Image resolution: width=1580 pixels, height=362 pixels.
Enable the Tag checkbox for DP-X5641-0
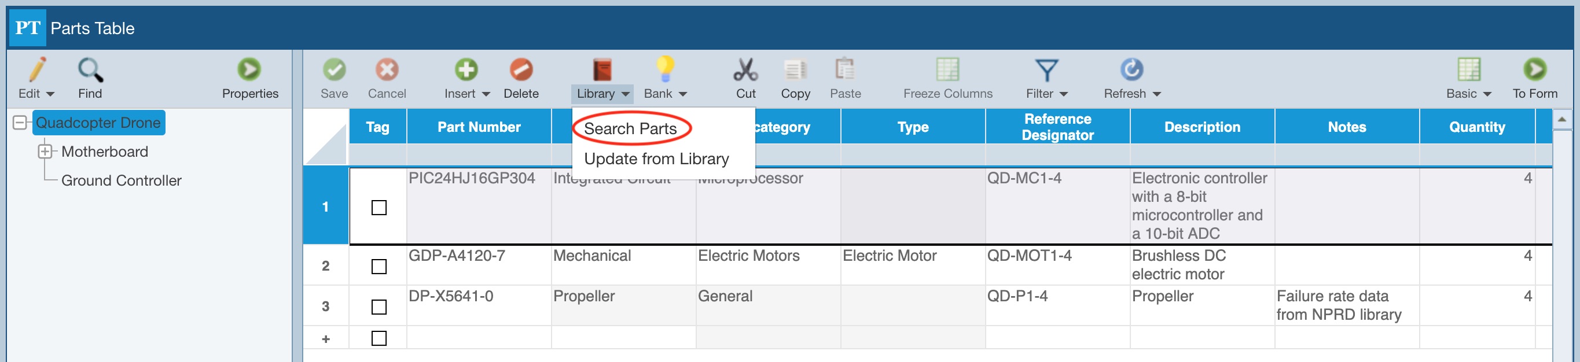pyautogui.click(x=379, y=307)
